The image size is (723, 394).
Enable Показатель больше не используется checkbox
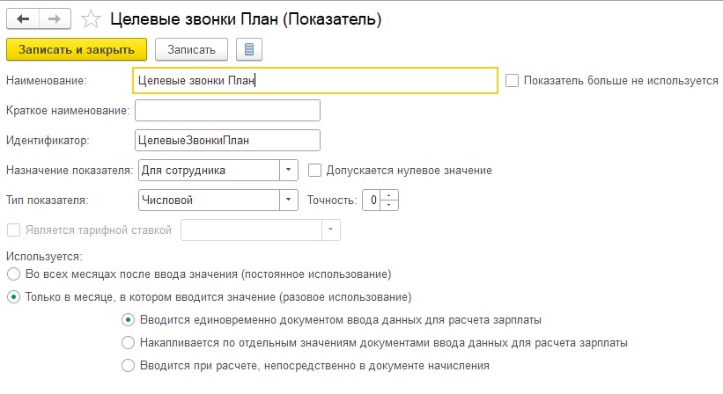[x=513, y=81]
